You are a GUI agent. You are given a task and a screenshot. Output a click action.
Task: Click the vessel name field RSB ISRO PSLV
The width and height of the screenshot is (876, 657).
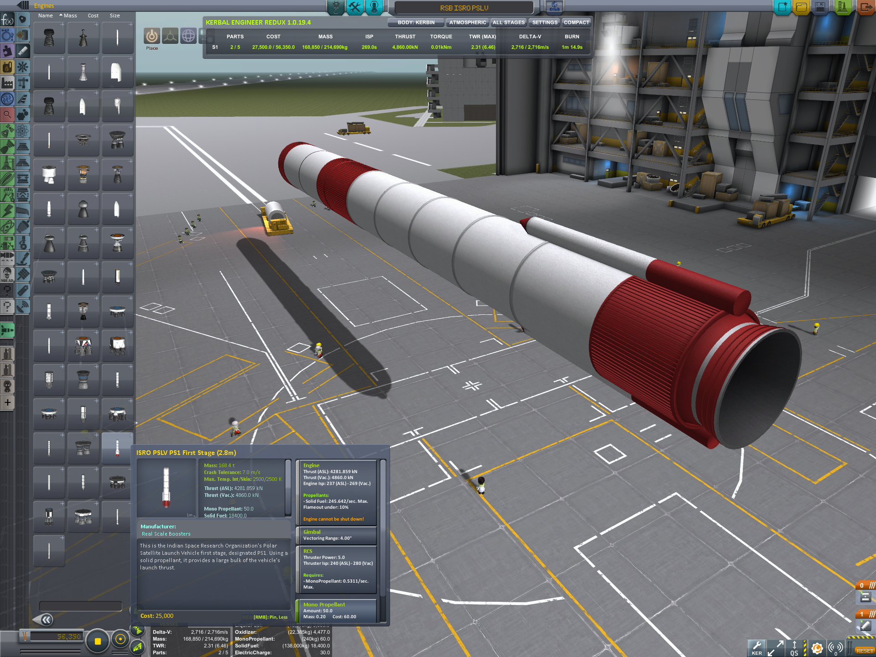tap(464, 8)
